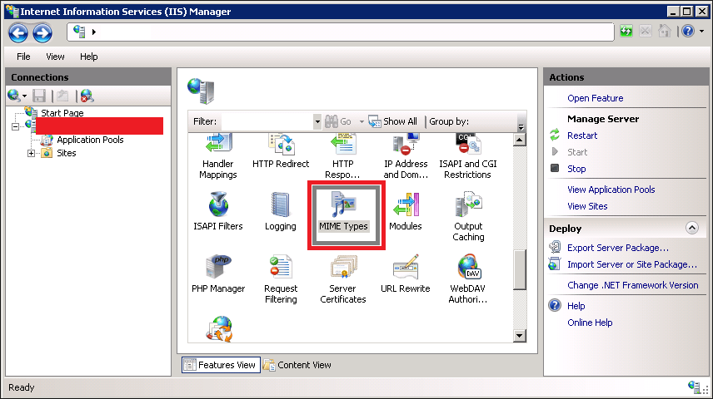Open the File menu
This screenshot has width=713, height=399.
point(23,57)
